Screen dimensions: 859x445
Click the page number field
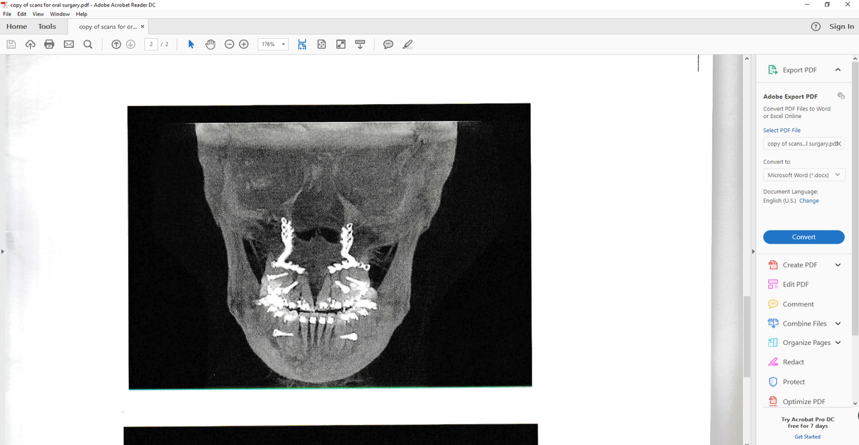151,44
